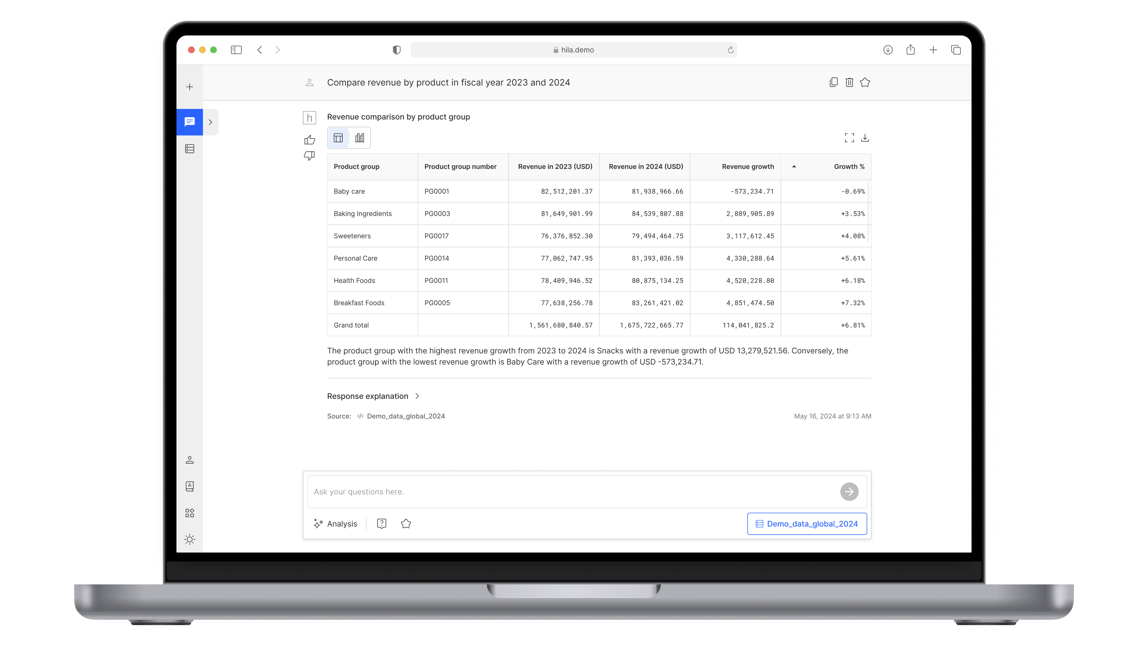This screenshot has height=646, width=1148.
Task: Toggle the light theme sun icon
Action: 189,539
